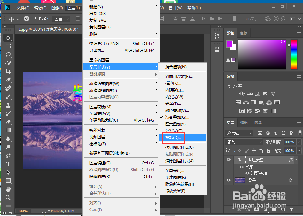Click 栅格化(Z) menu entry
The width and height of the screenshot is (303, 216).
click(x=121, y=144)
